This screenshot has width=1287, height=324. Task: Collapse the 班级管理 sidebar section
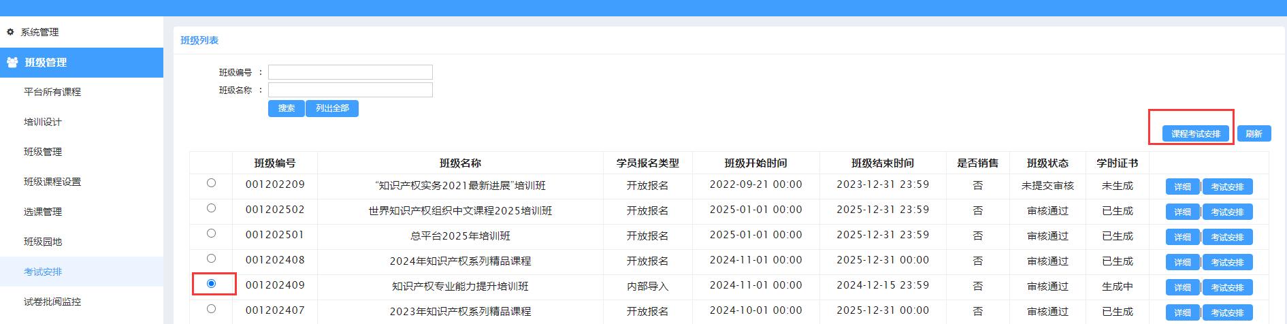click(x=46, y=63)
